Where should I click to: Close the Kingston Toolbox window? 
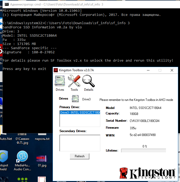pyautogui.click(x=172, y=70)
